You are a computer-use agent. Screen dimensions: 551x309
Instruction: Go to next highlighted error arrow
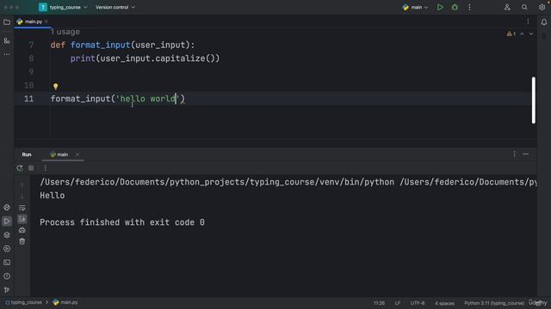[x=531, y=34]
